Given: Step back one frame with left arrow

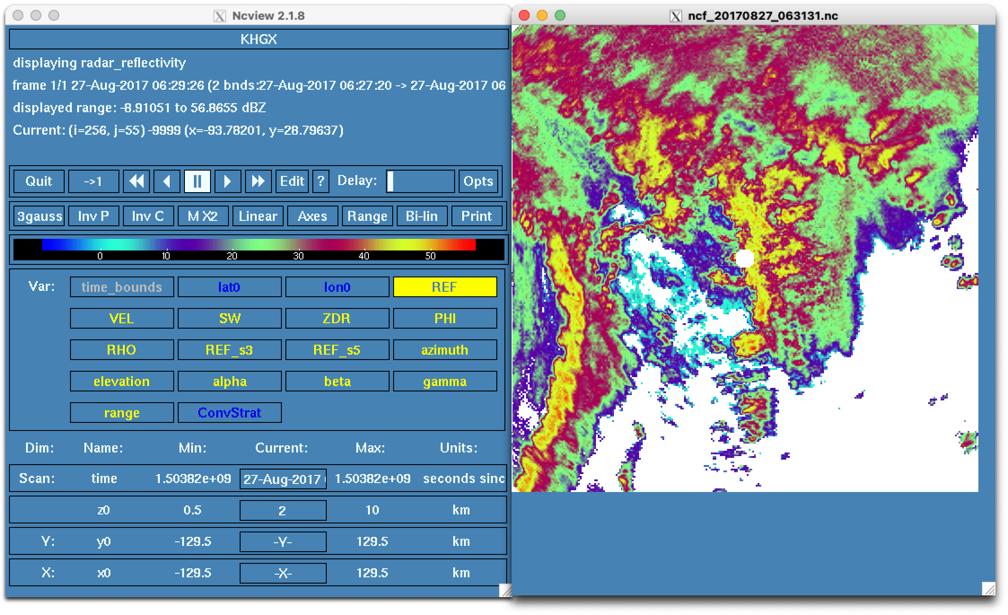Looking at the screenshot, I should [x=167, y=181].
